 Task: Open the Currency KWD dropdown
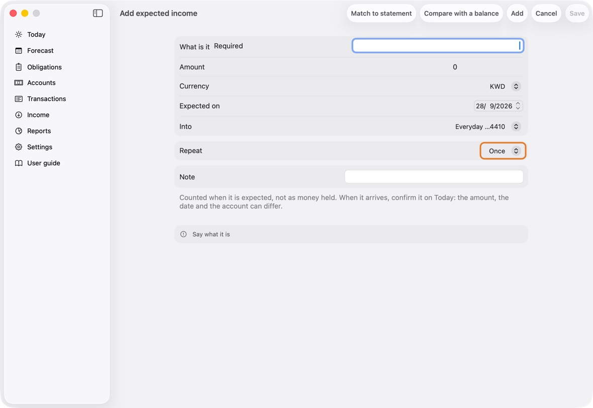point(505,86)
